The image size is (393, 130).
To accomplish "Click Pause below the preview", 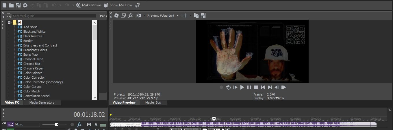I will coord(249,87).
